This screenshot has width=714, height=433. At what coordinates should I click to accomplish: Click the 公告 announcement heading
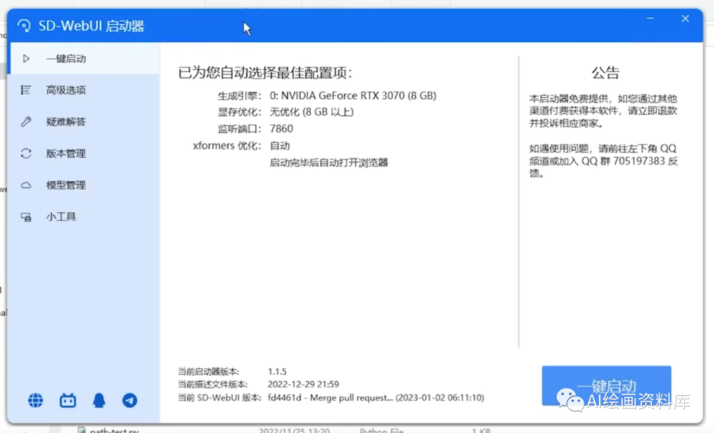[x=605, y=73]
